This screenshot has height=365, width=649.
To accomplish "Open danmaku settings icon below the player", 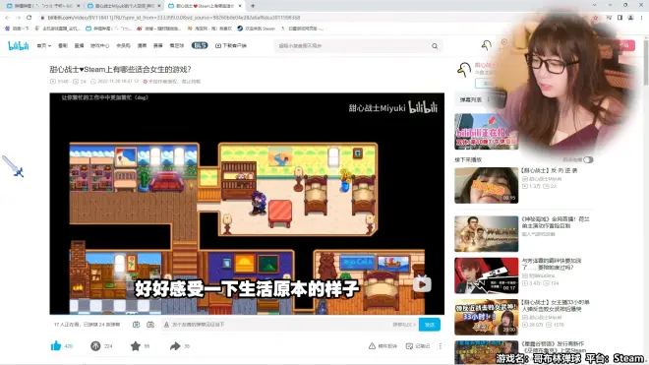I will [150, 325].
